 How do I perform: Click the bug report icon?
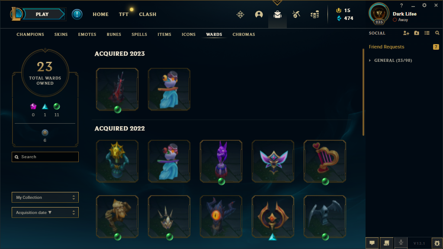click(x=437, y=243)
